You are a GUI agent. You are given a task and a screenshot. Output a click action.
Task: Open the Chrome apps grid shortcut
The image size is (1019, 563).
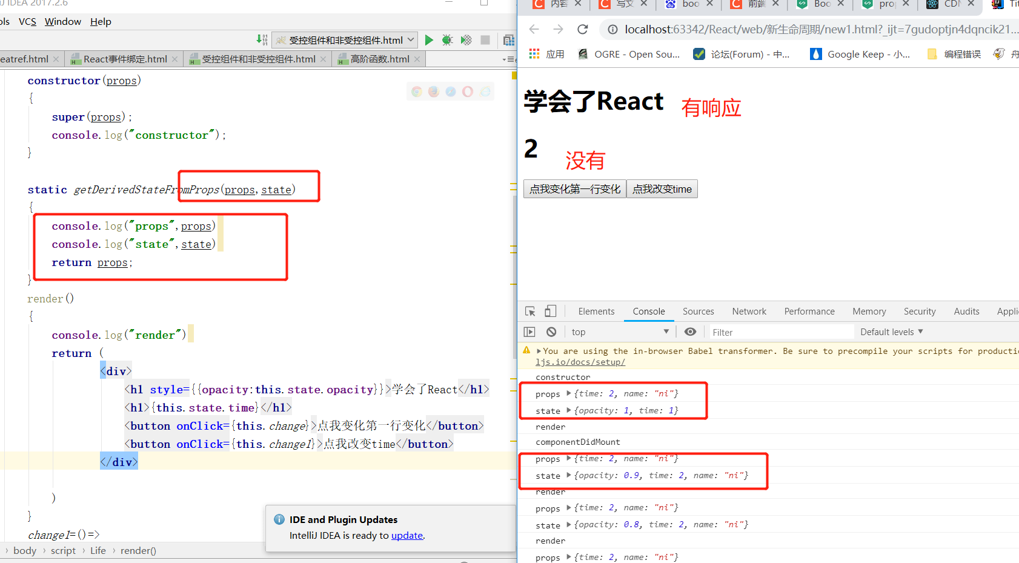pyautogui.click(x=534, y=54)
